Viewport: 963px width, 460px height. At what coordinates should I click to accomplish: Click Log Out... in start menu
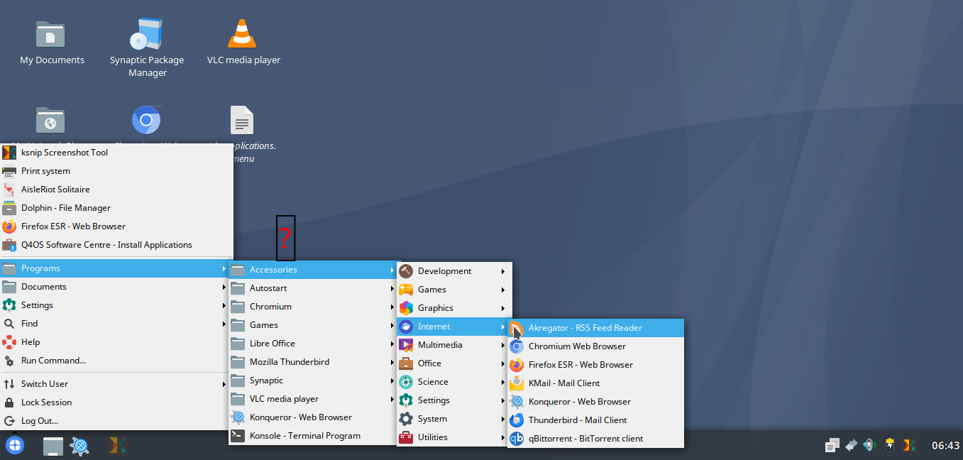(x=40, y=421)
